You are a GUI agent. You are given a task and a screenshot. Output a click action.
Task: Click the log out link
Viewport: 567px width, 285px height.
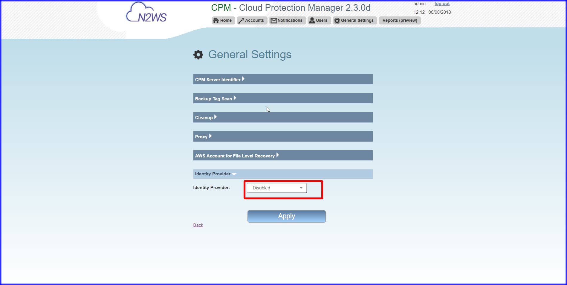pyautogui.click(x=442, y=4)
